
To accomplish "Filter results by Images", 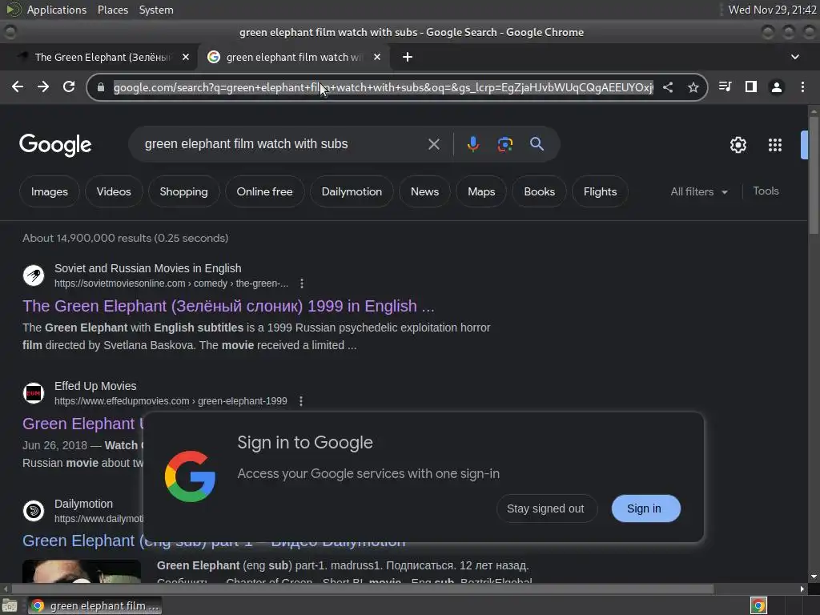I will click(49, 191).
